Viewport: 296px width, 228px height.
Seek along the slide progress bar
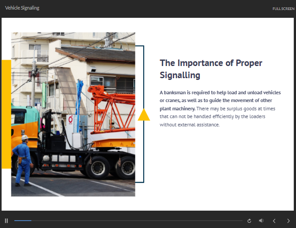pos(128,221)
